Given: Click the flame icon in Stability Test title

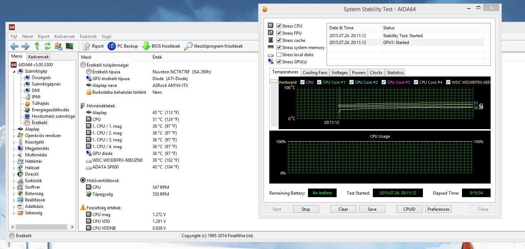Looking at the screenshot, I should (x=265, y=9).
